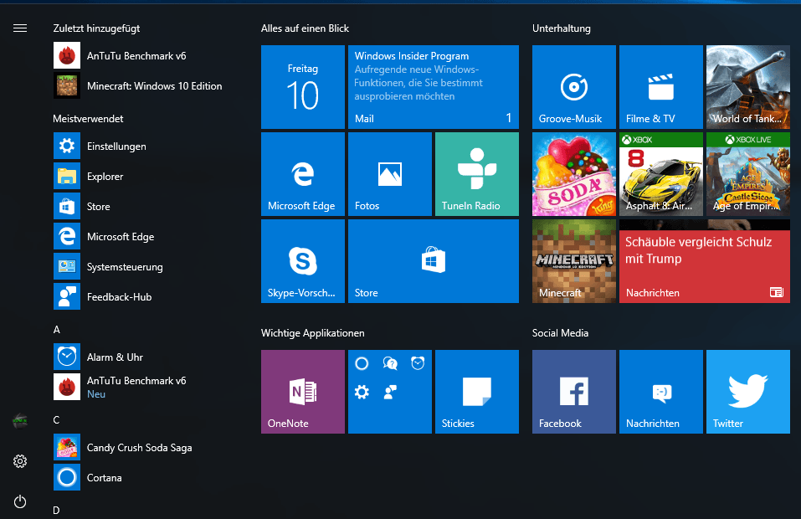Open the Stickies tile
Image resolution: width=801 pixels, height=519 pixels.
pyautogui.click(x=477, y=392)
